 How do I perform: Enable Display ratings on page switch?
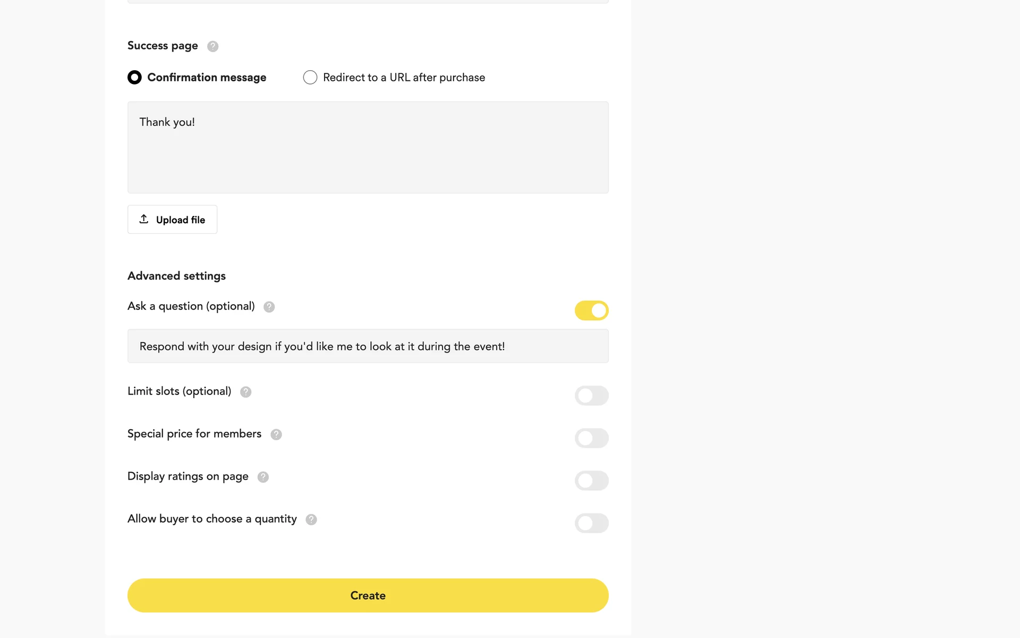point(591,481)
